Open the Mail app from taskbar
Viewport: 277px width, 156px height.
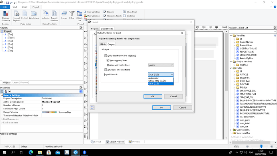click(x=57, y=152)
